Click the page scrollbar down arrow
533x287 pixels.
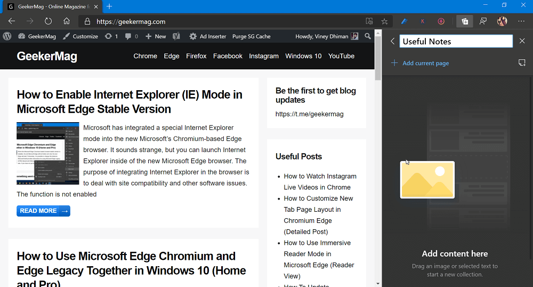(378, 283)
